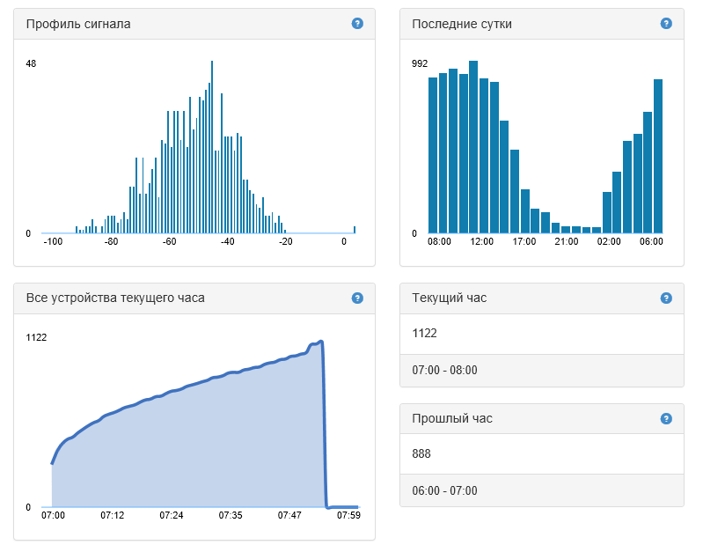Screen dimensions: 725x545
Task: Click the tallest bar in Последние сутки chart
Action: click(x=473, y=147)
